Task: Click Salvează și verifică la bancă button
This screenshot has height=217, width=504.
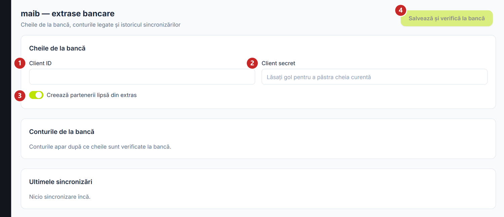Action: click(447, 18)
